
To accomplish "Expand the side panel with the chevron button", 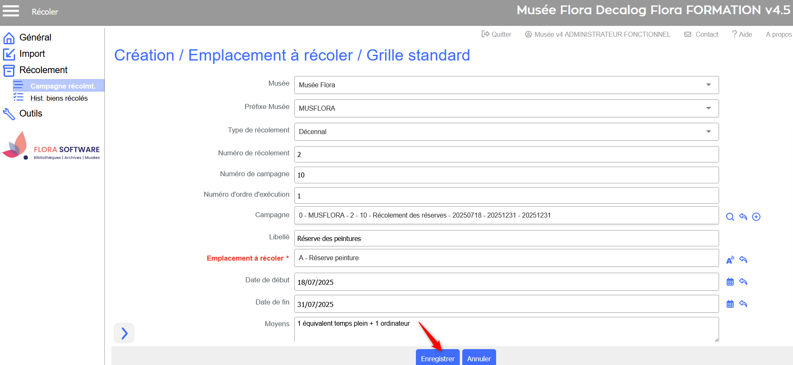I will pyautogui.click(x=124, y=333).
